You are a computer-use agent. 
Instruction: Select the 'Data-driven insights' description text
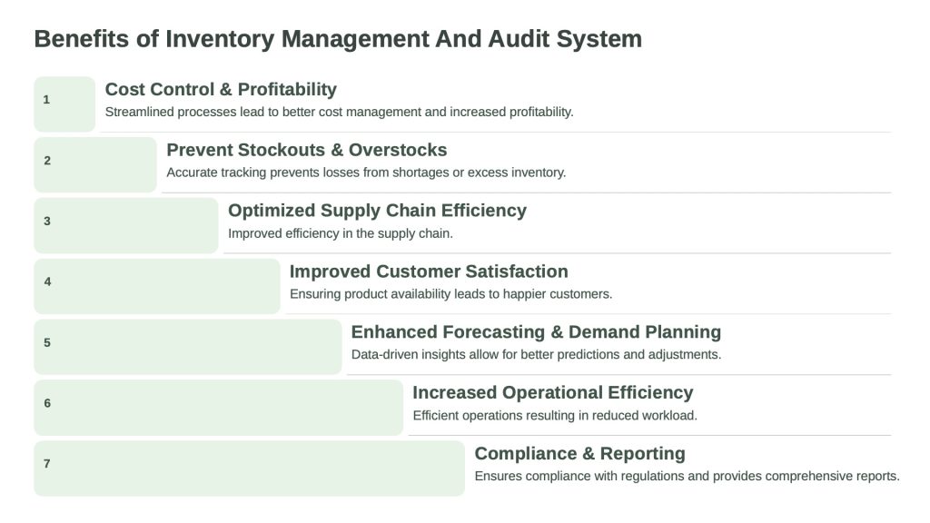(536, 355)
